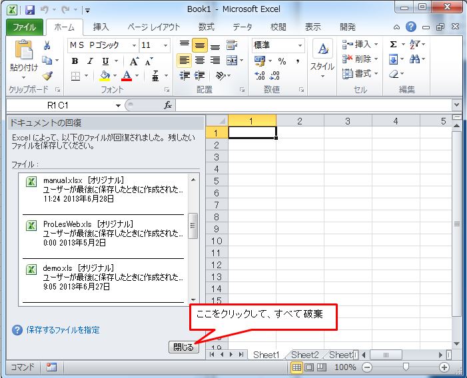467x378 pixels.
Task: Click the Paste clipboard icon
Action: [23, 50]
